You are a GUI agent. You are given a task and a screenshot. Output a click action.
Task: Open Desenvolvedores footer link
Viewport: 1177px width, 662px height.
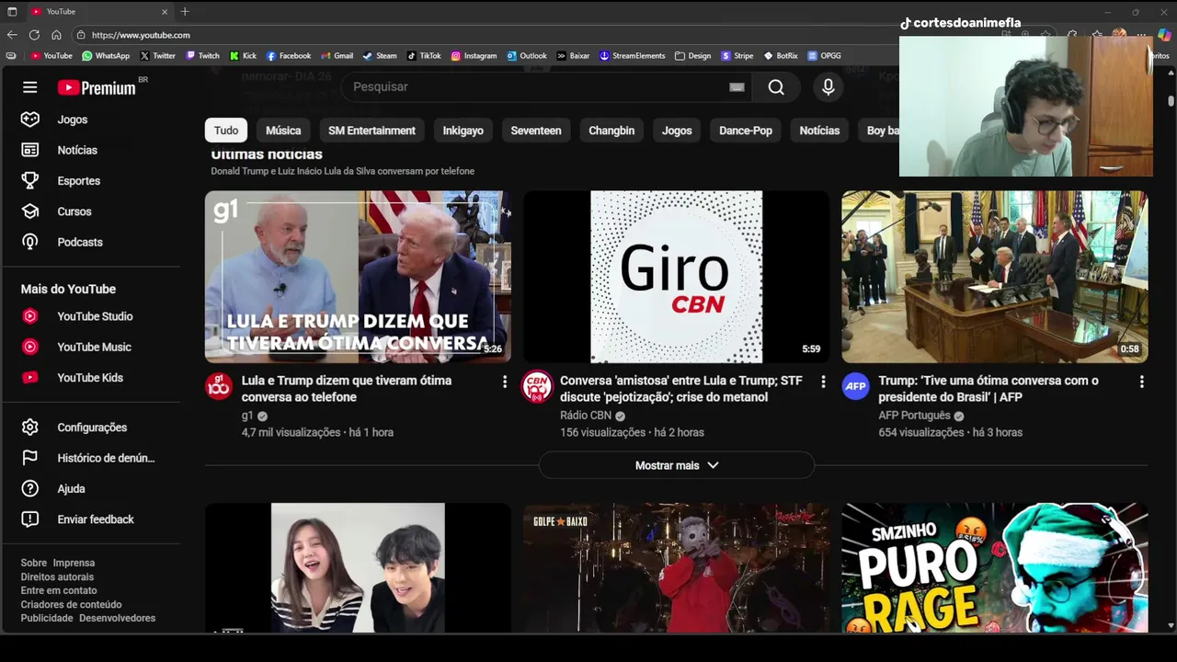[117, 618]
